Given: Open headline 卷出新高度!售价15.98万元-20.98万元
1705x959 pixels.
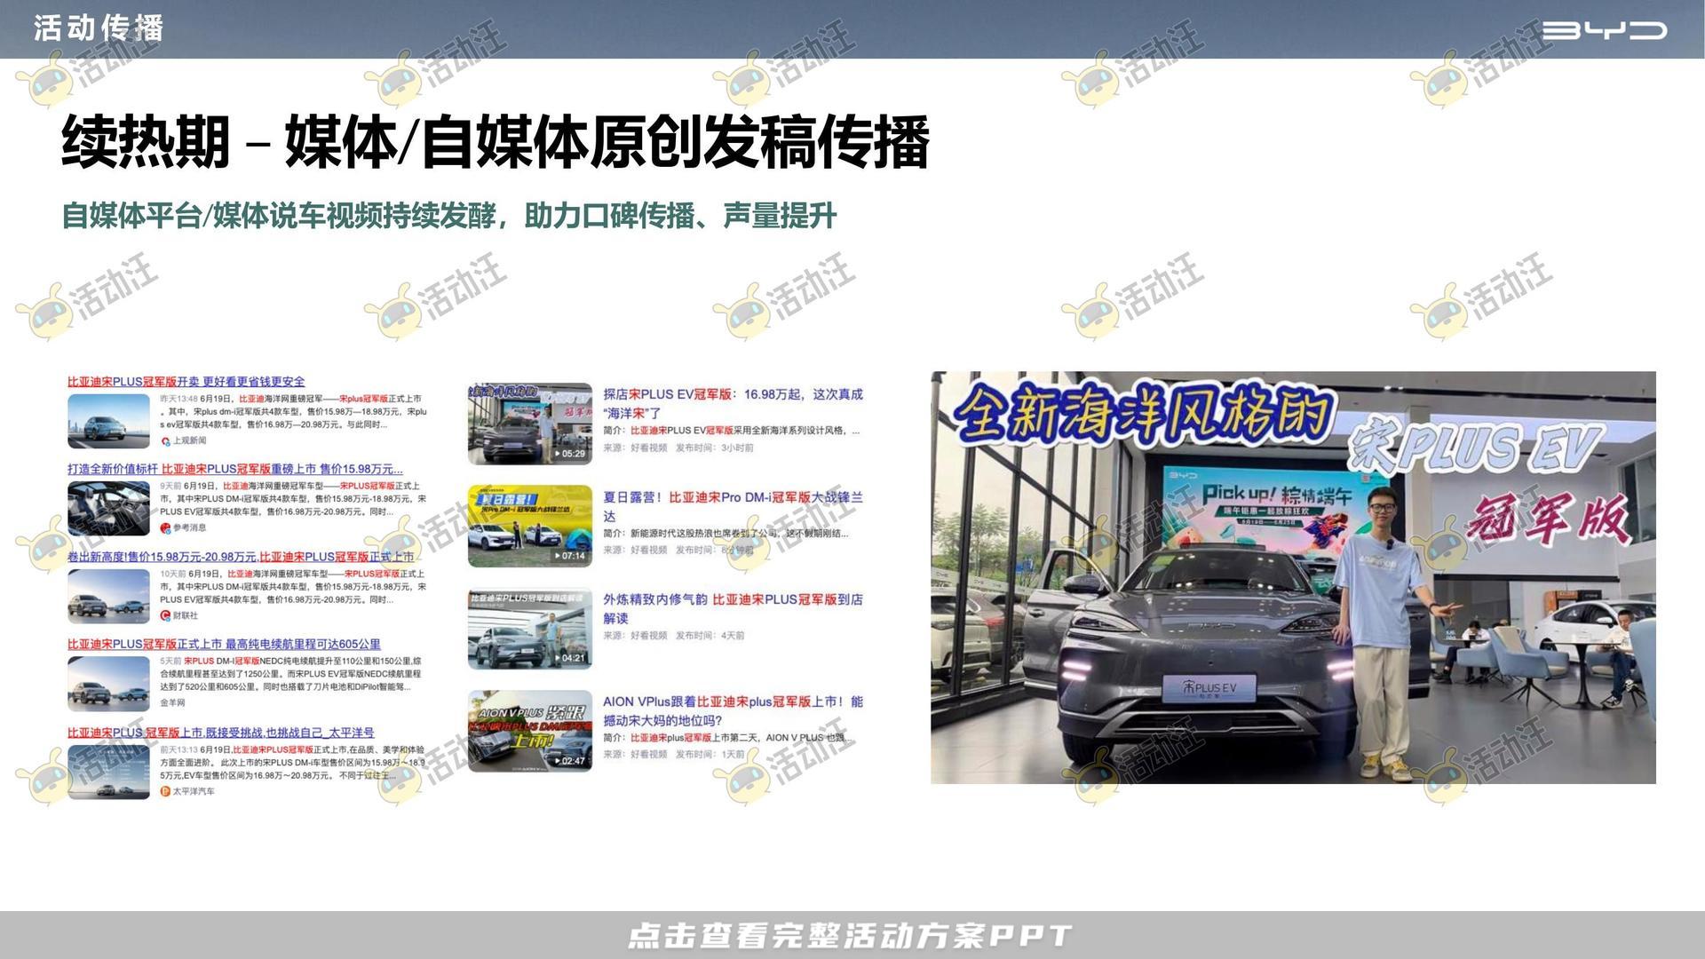Looking at the screenshot, I should tap(241, 557).
